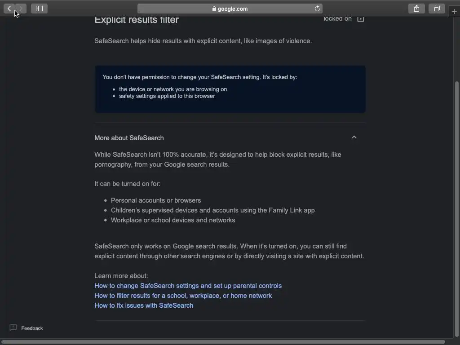Screen dimensions: 460x345
Task: Click the 'Learn more about:' label
Action: point(121,276)
